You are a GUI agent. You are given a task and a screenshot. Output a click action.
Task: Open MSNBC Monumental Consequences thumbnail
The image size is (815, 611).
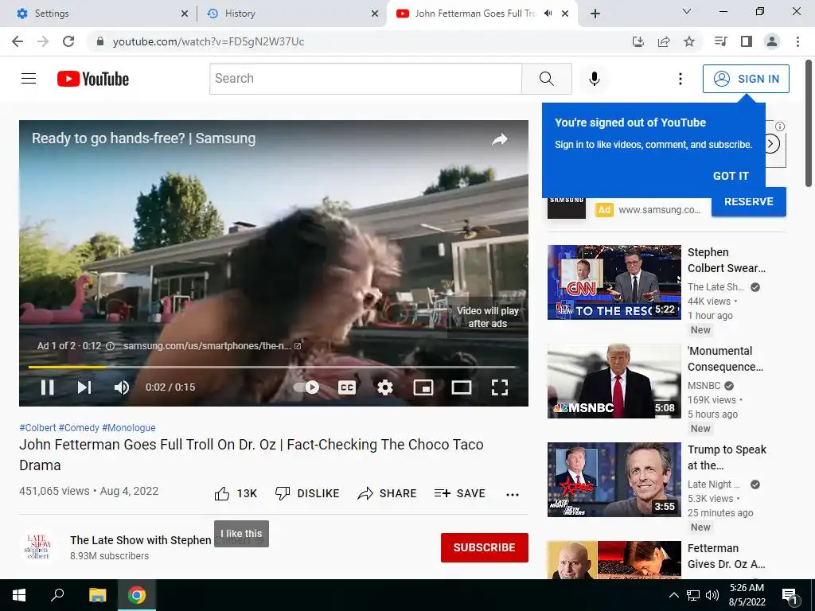pyautogui.click(x=614, y=381)
